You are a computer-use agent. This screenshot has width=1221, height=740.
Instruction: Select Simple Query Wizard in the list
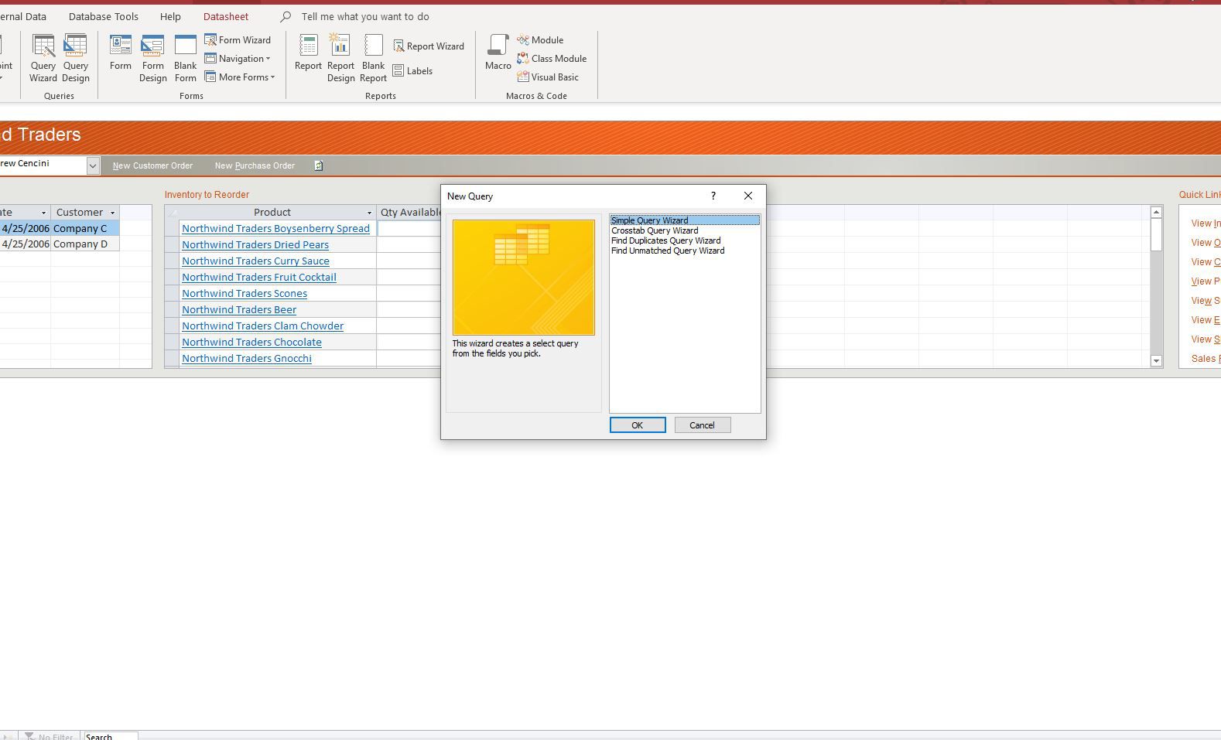click(x=685, y=220)
